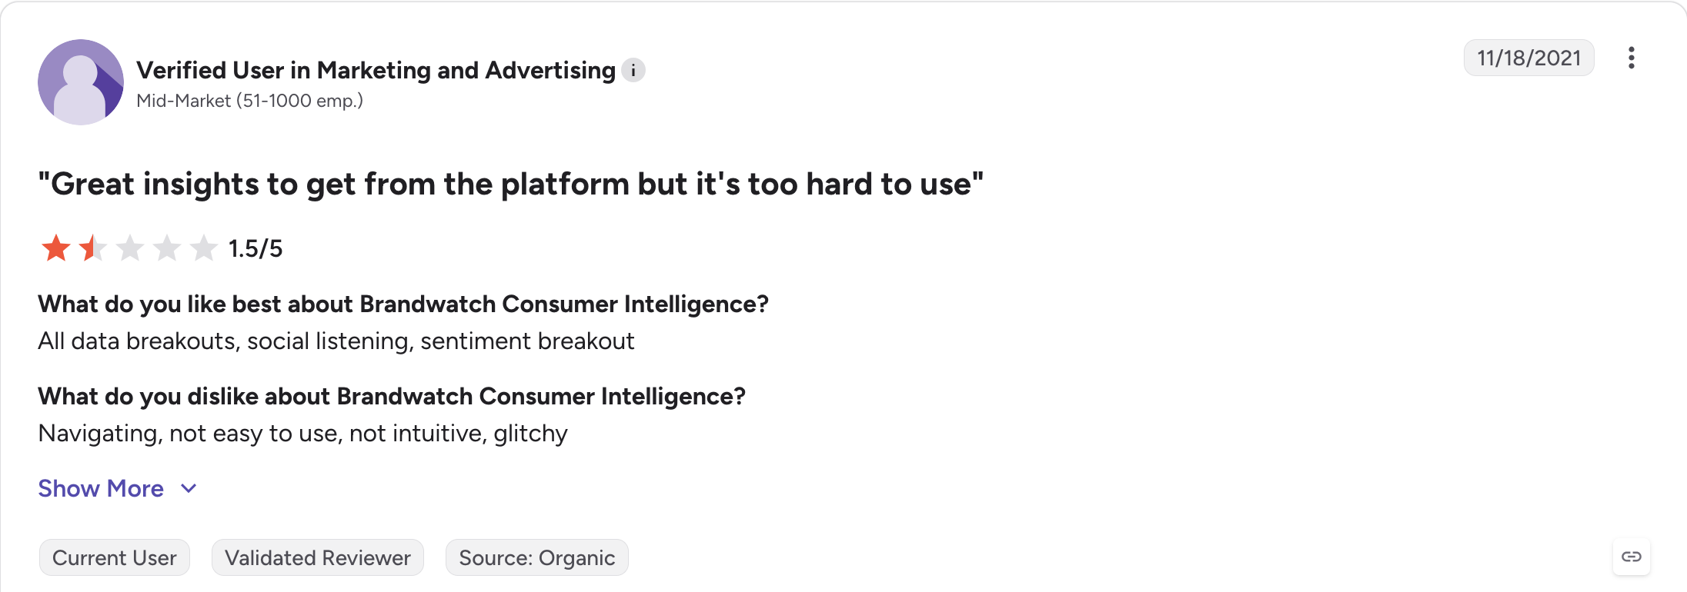Click the 'What do you dislike' question heading
1687x592 pixels.
[x=392, y=397]
